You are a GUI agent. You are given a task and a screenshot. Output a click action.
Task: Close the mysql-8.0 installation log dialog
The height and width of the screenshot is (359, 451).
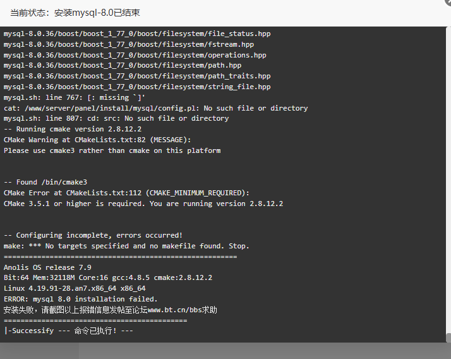coord(448,1)
